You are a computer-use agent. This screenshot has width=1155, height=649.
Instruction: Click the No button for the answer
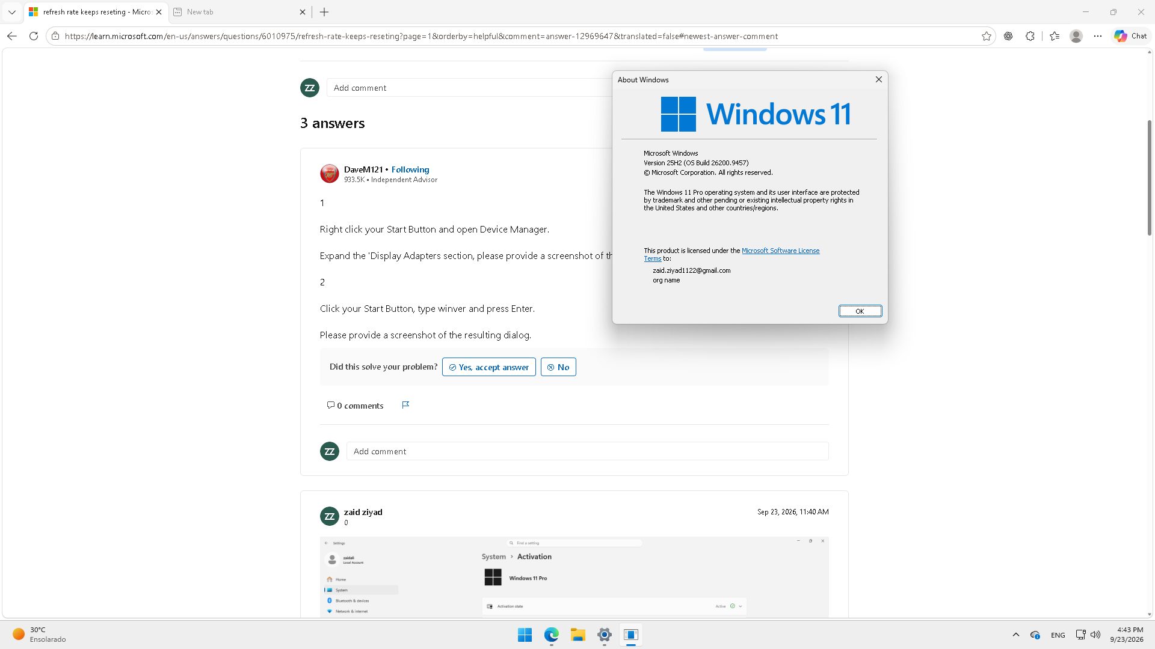558,367
